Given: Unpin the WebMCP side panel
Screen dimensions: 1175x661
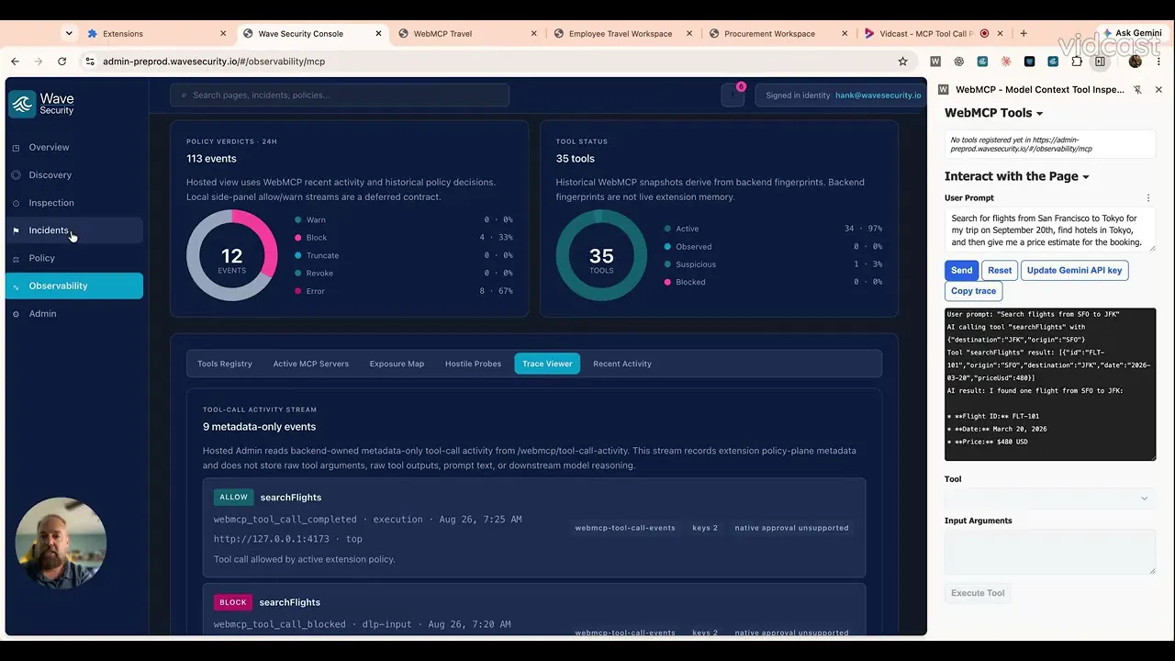Looking at the screenshot, I should coord(1137,90).
